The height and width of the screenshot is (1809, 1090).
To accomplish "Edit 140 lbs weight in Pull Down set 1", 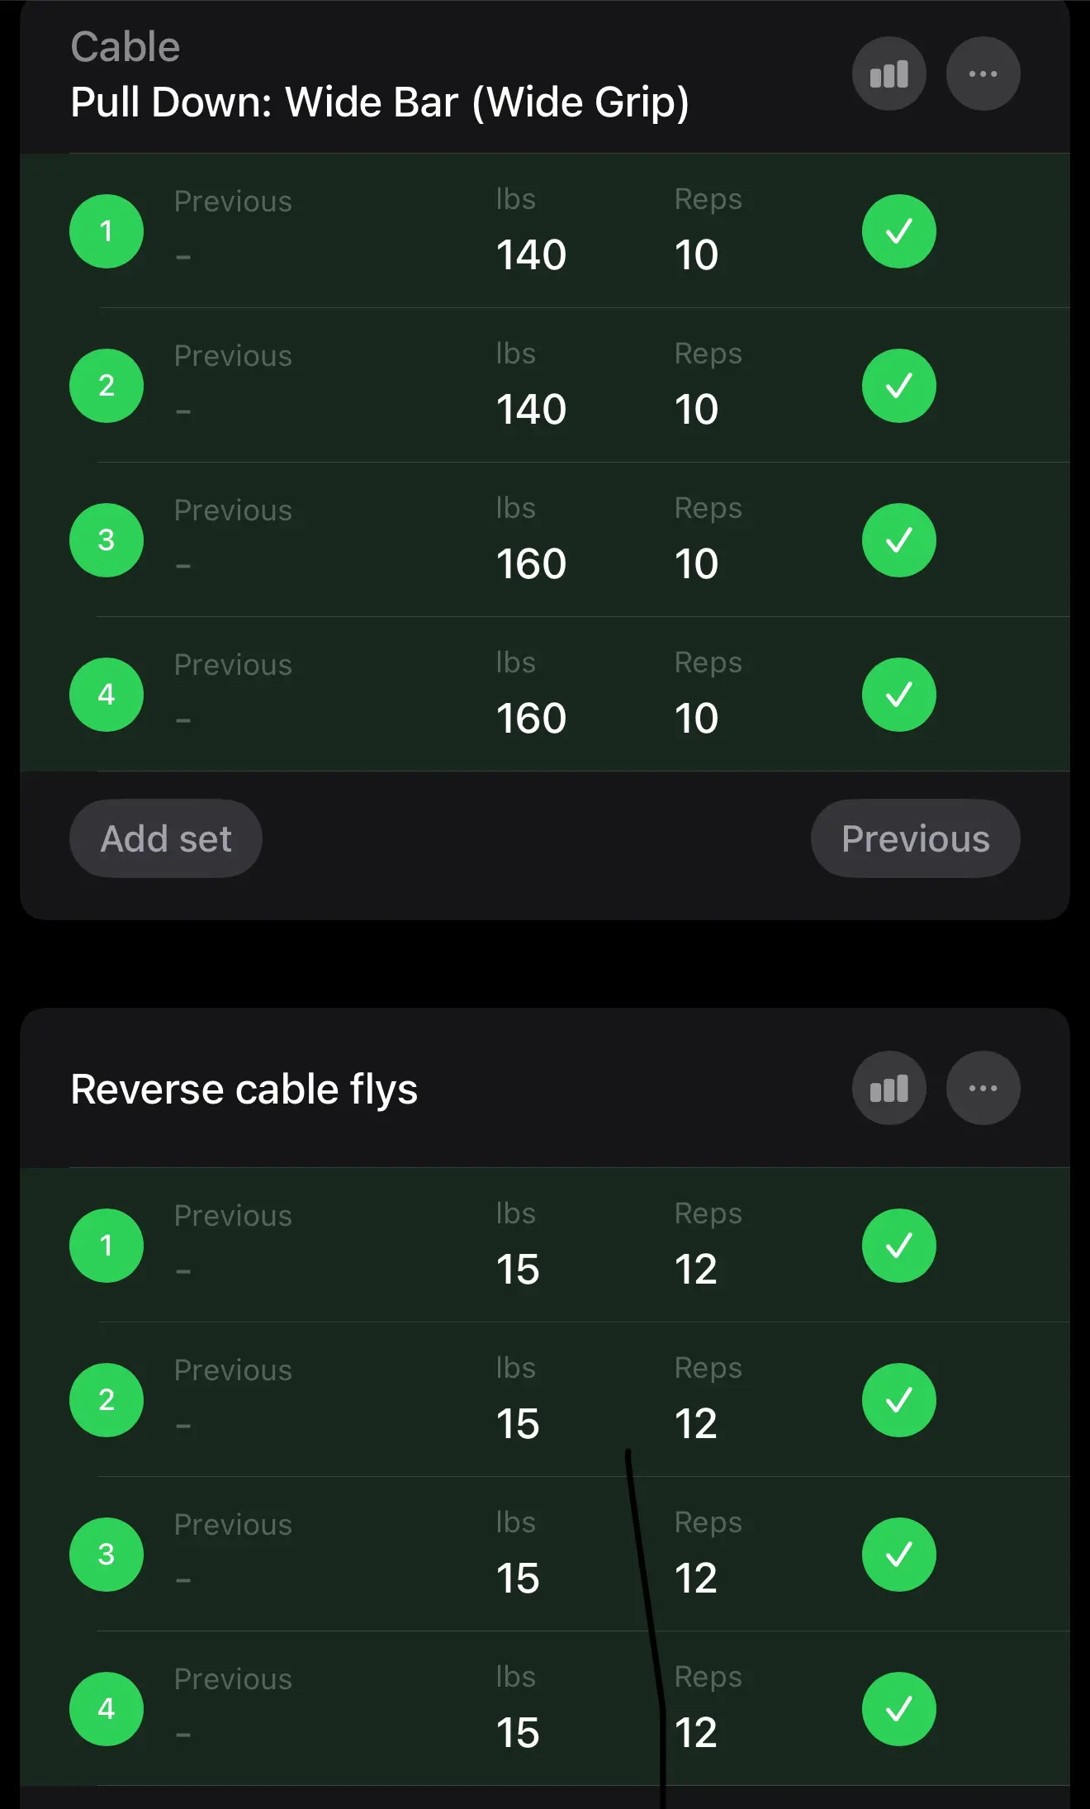I will (x=531, y=254).
